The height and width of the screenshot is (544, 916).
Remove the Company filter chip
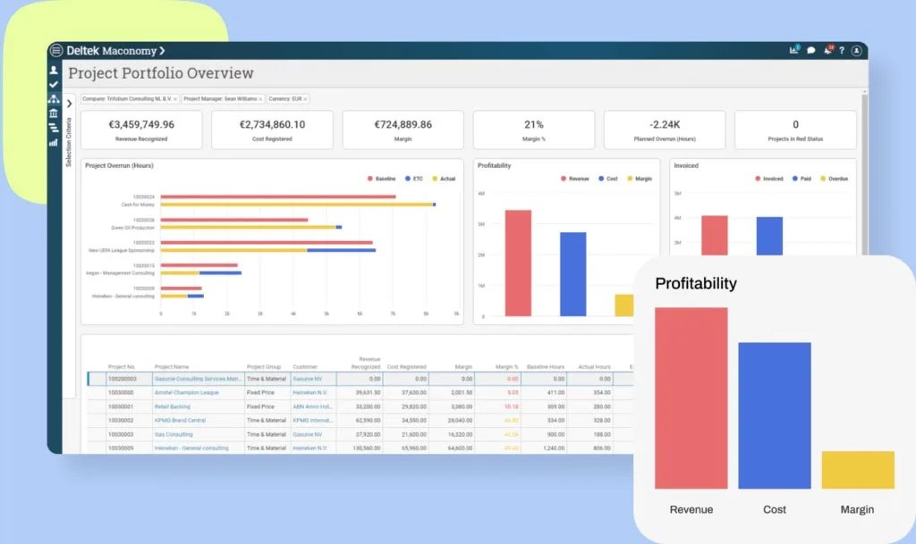click(x=174, y=99)
